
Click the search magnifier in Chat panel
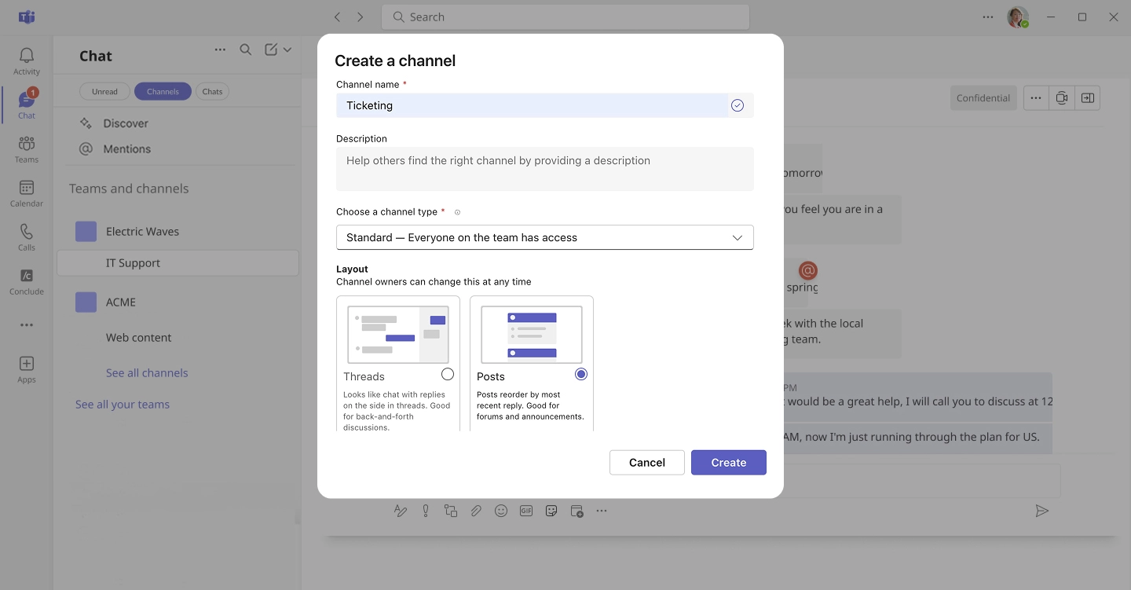click(246, 50)
